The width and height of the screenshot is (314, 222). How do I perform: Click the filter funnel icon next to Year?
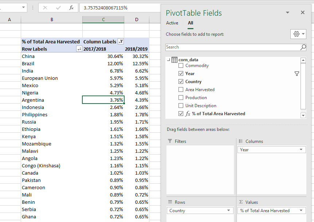tap(297, 74)
